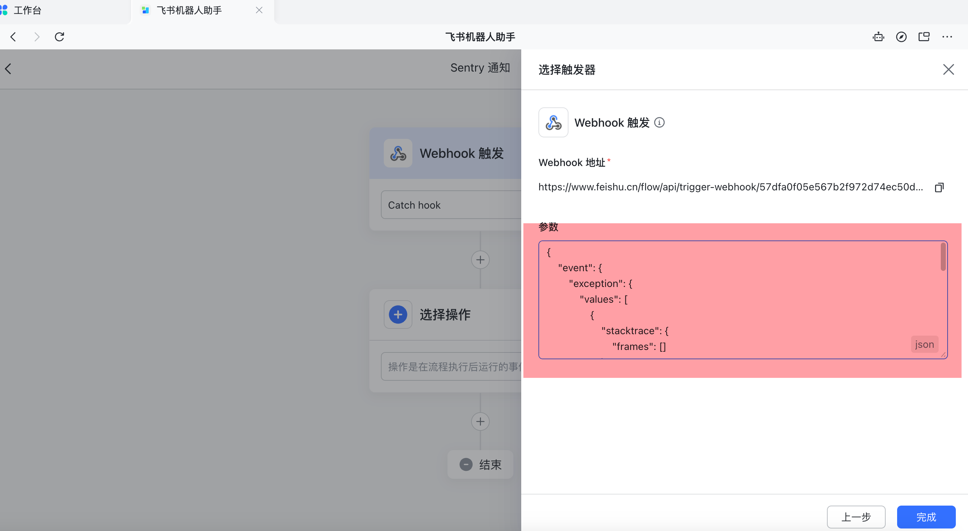This screenshot has height=531, width=968.
Task: Show info about Webhook 触发
Action: point(659,122)
